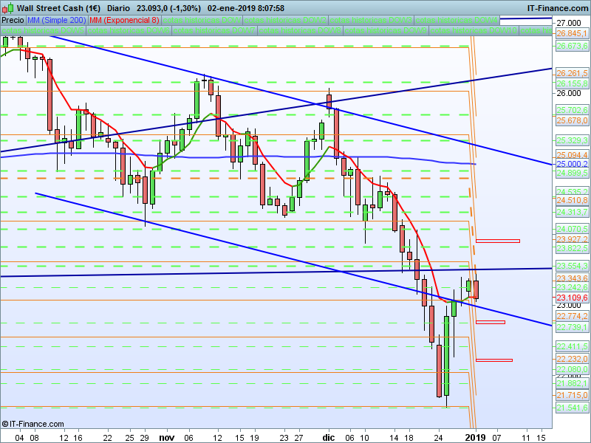The image size is (591, 443).
Task: Select the red rectangle near level 22.232,0
Action: pos(494,360)
